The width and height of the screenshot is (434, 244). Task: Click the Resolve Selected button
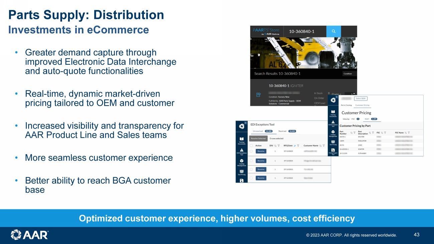[x=258, y=139]
